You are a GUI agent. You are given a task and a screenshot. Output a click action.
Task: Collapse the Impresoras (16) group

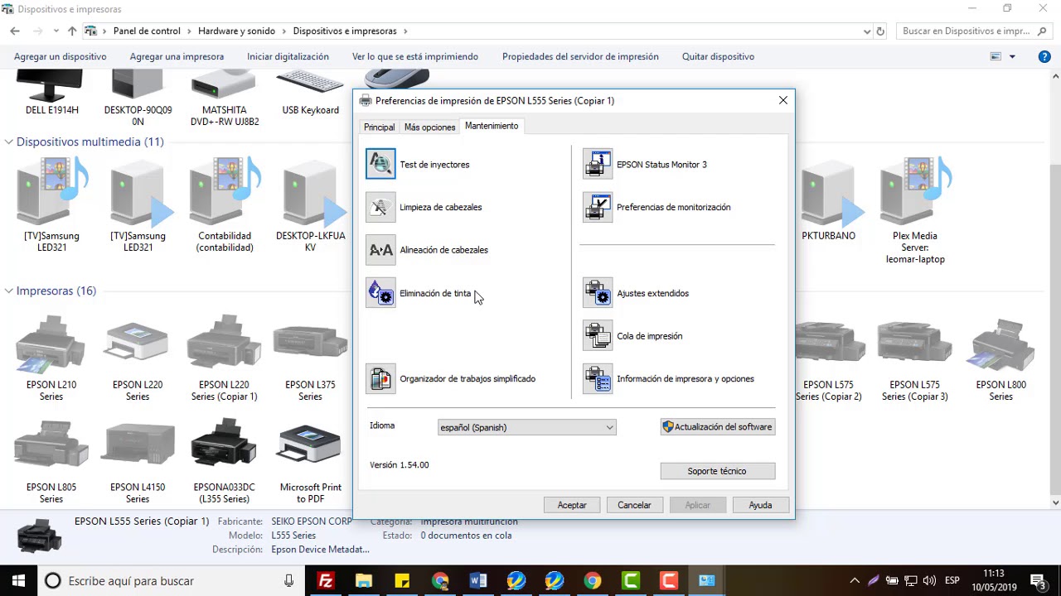8,291
